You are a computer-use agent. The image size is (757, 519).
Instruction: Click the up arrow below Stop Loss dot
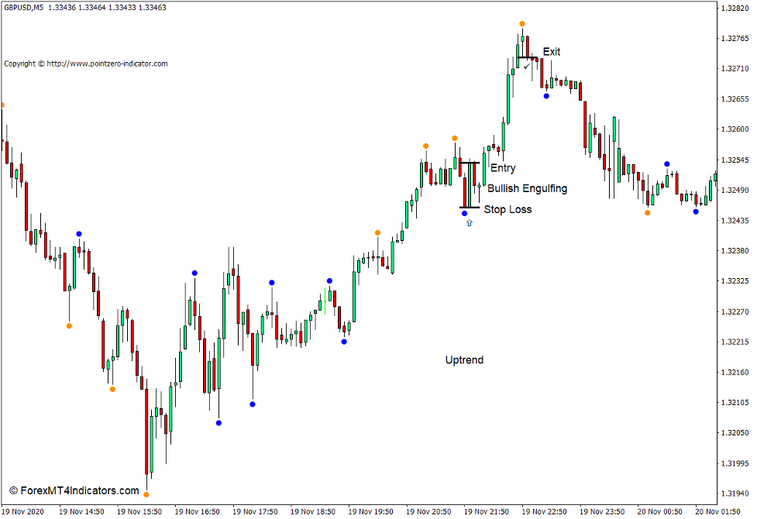tap(470, 223)
